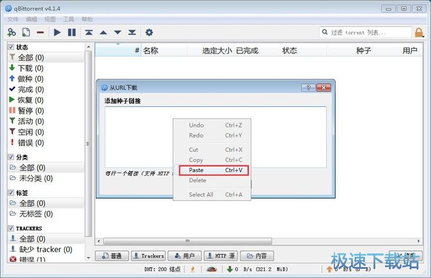Select the 活动 (0) status filter
Image resolution: width=431 pixels, height=278 pixels.
click(x=46, y=121)
